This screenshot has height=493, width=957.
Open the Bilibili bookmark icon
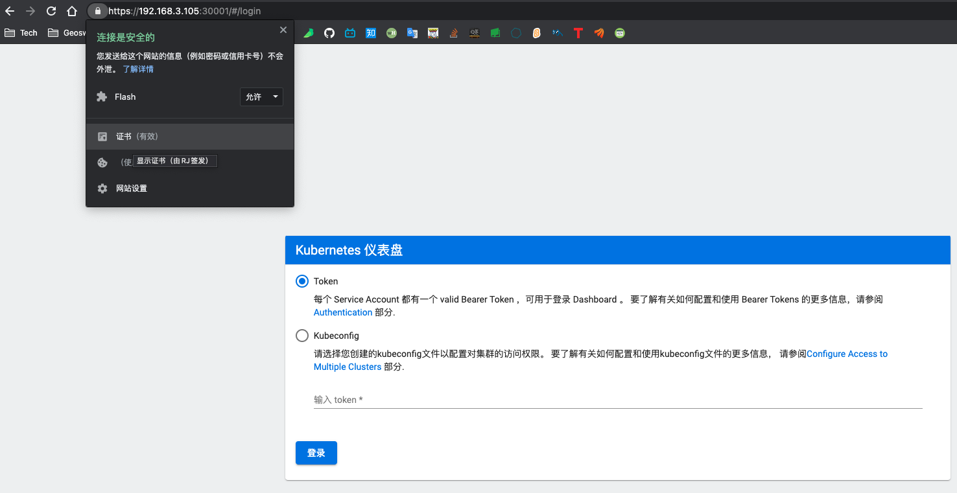pyautogui.click(x=350, y=33)
